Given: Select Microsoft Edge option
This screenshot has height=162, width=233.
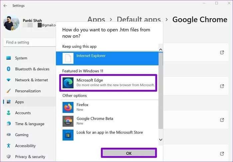Looking at the screenshot, I should tap(108, 83).
